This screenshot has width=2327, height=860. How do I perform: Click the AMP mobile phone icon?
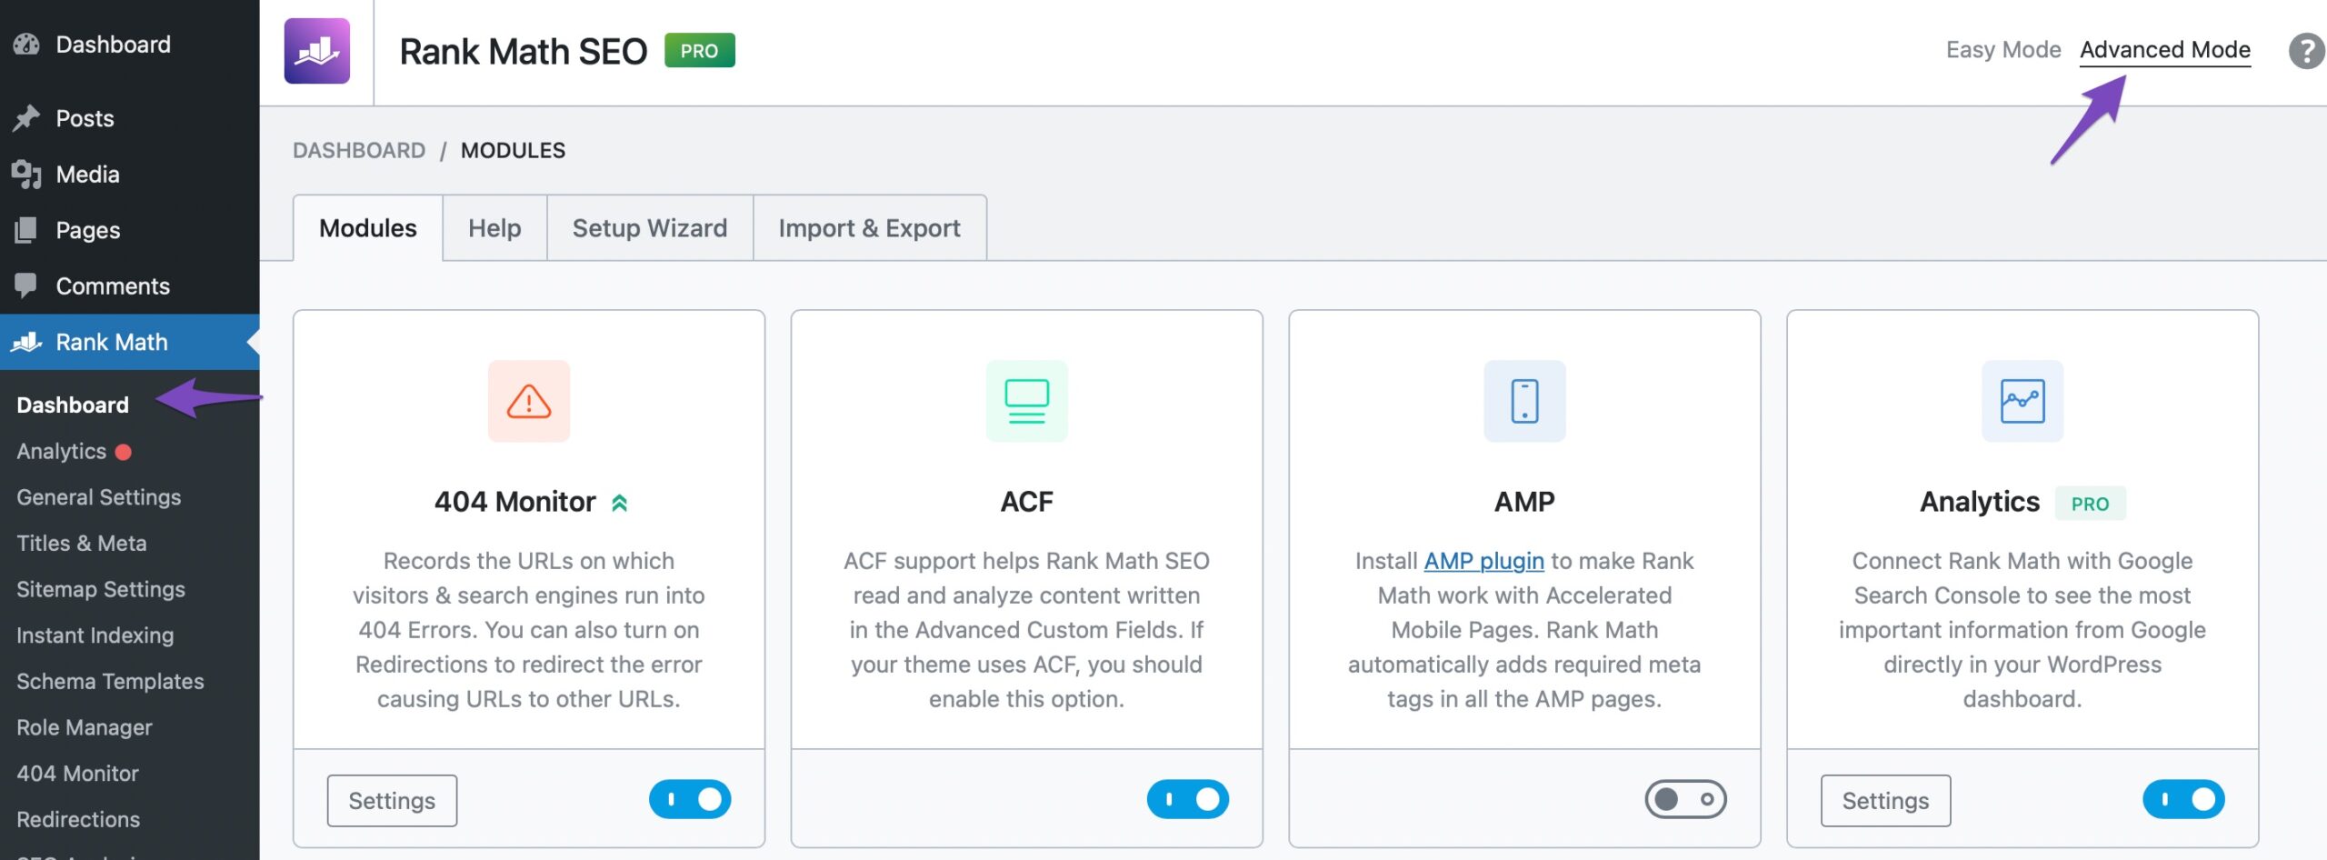(1525, 401)
